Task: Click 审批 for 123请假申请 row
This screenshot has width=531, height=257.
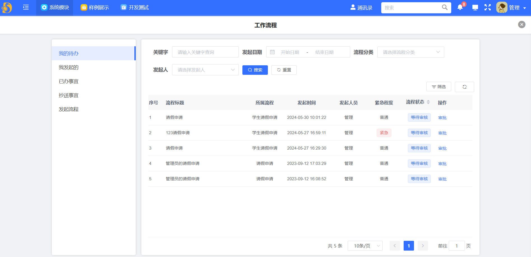Action: 442,133
